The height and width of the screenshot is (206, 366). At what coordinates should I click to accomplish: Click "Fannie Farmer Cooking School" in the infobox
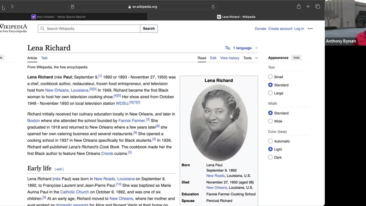pyautogui.click(x=231, y=194)
